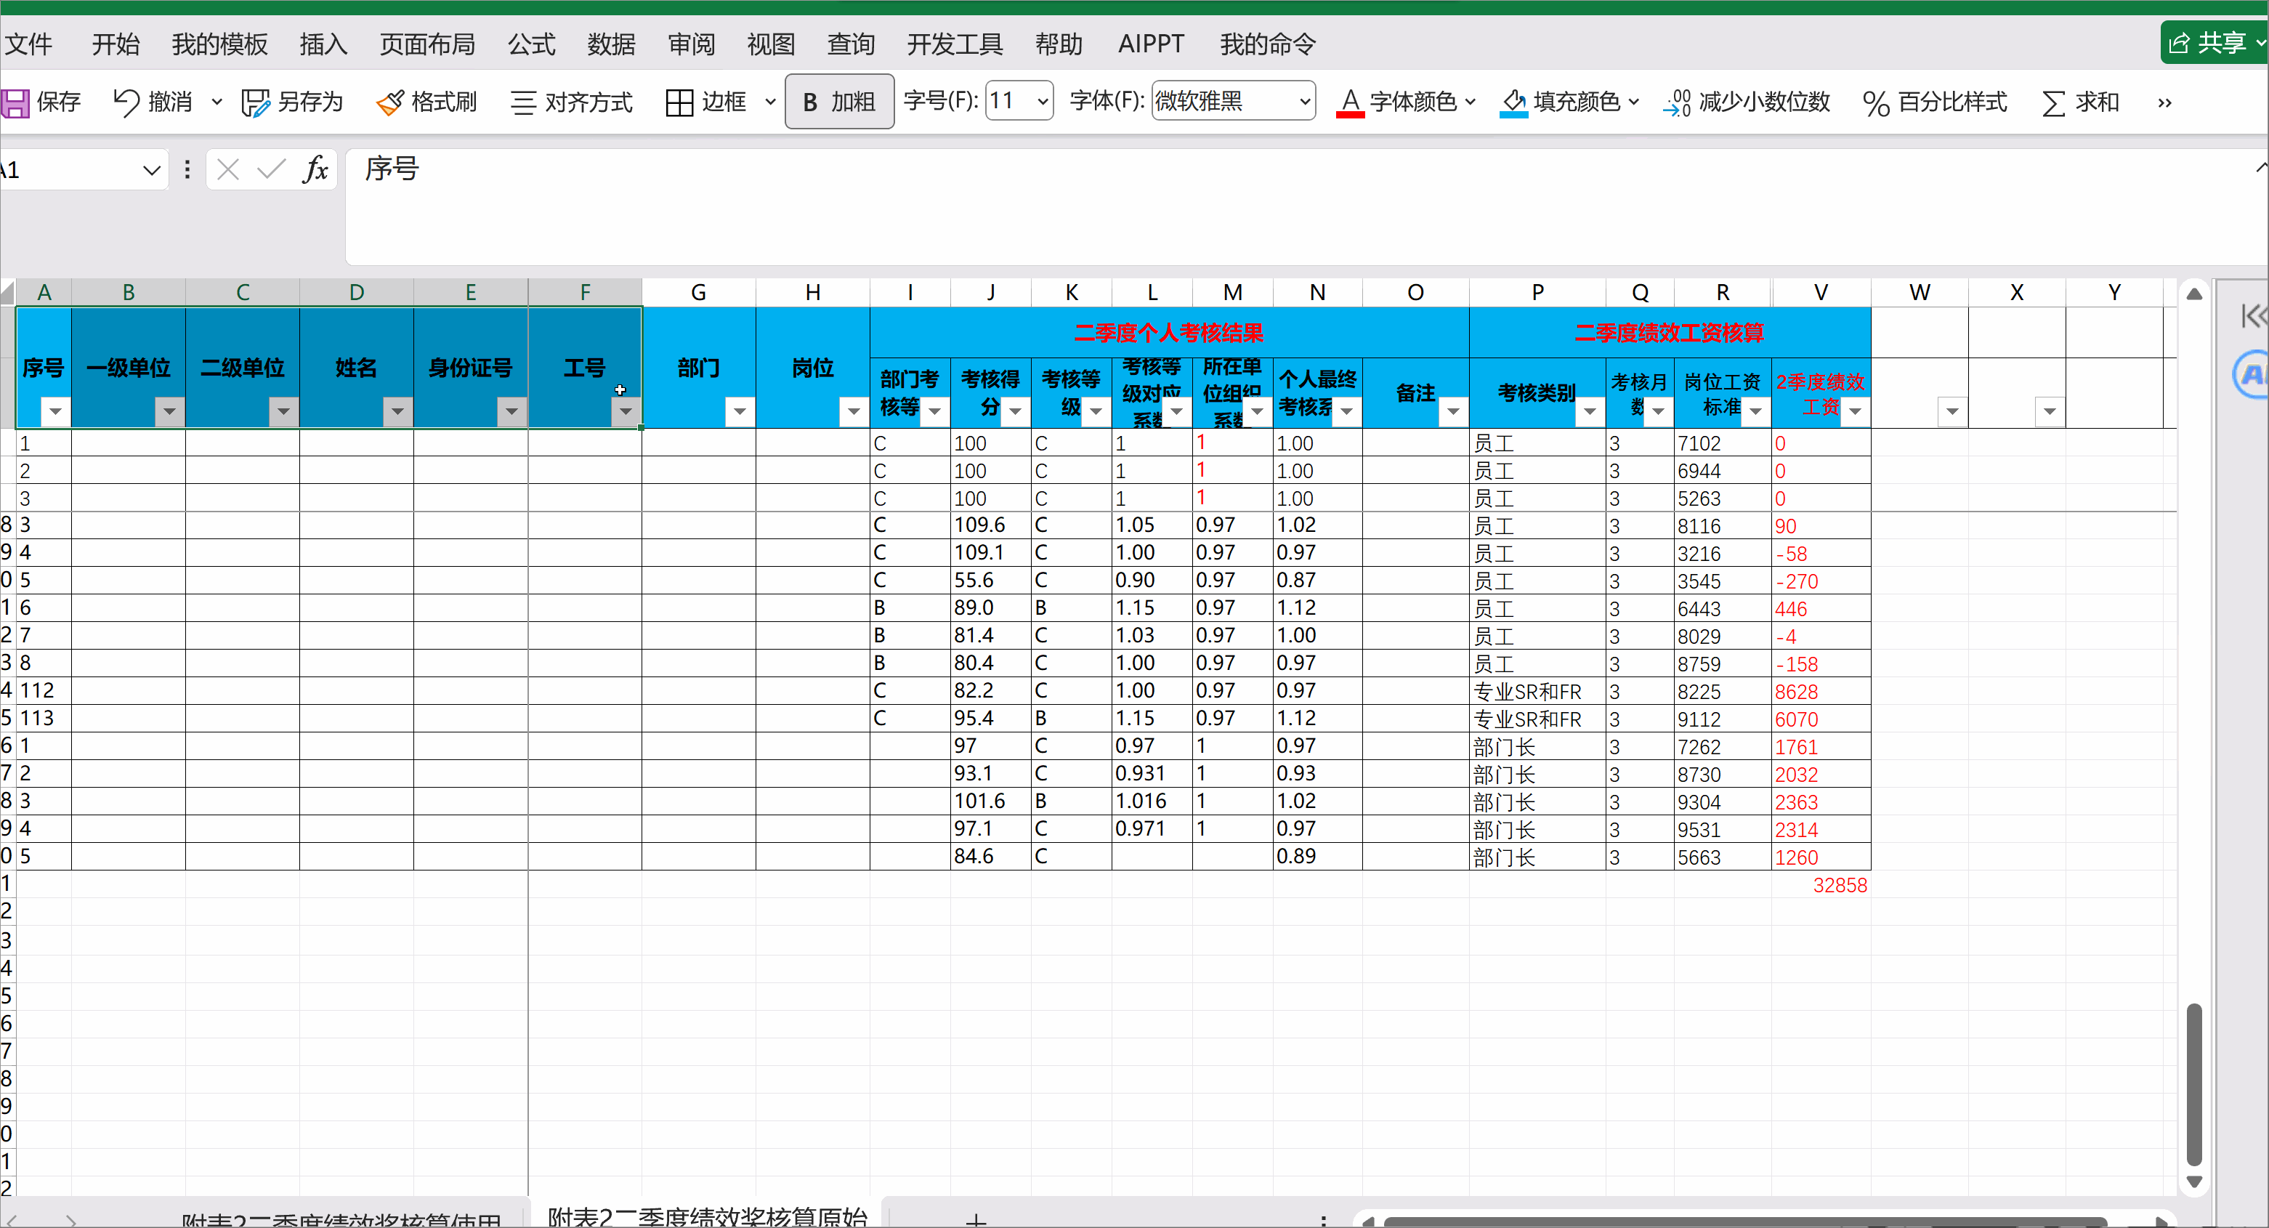The width and height of the screenshot is (2269, 1228).
Task: Click cell showing 专业SR和FR with 8628
Action: [1537, 692]
